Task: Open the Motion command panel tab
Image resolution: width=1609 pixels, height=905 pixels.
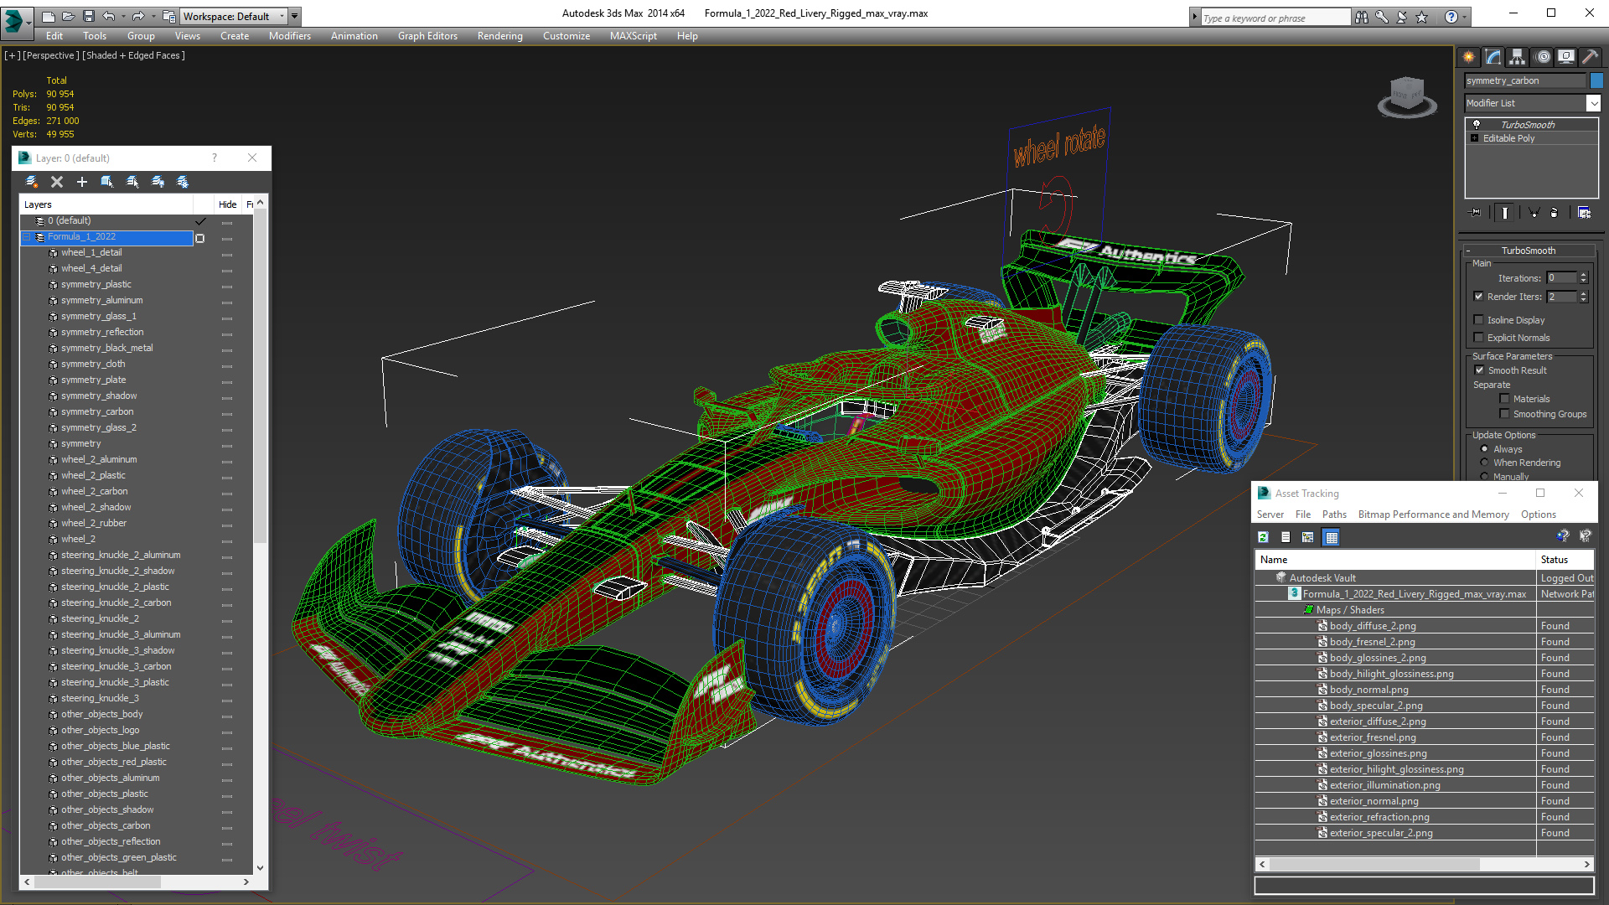Action: pyautogui.click(x=1543, y=57)
